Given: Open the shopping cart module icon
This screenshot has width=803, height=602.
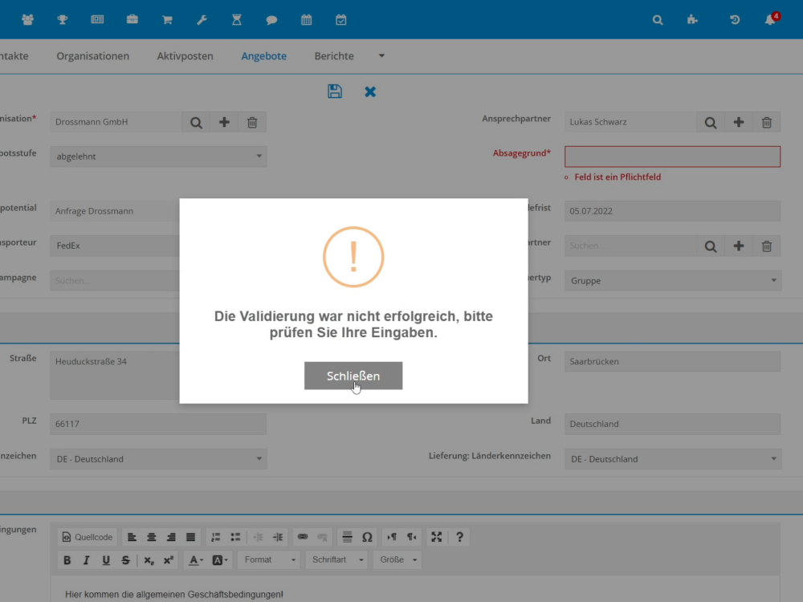Looking at the screenshot, I should pos(167,20).
